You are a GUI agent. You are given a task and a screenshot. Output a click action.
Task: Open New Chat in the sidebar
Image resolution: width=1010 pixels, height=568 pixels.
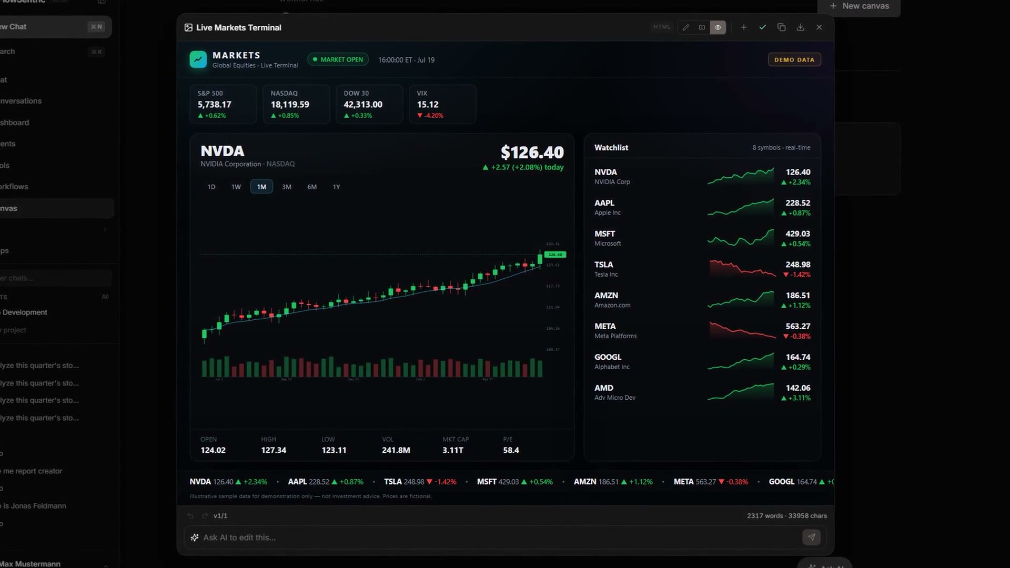point(55,27)
